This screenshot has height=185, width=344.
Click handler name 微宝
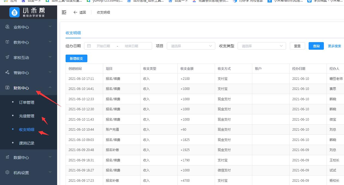(333, 119)
